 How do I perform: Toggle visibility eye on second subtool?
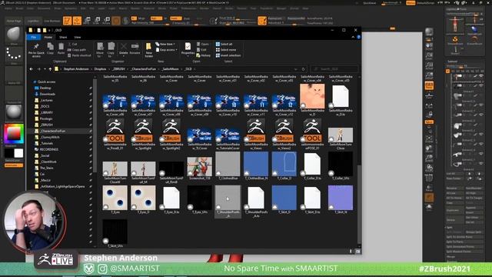pyautogui.click(x=481, y=85)
